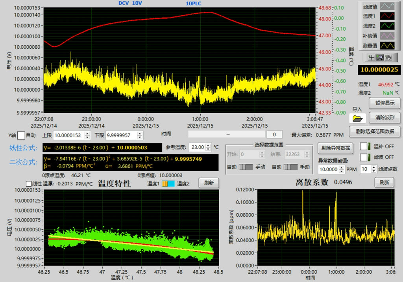Select the graph zoom magnifier tool
This screenshot has height=282, width=403.
[380, 58]
